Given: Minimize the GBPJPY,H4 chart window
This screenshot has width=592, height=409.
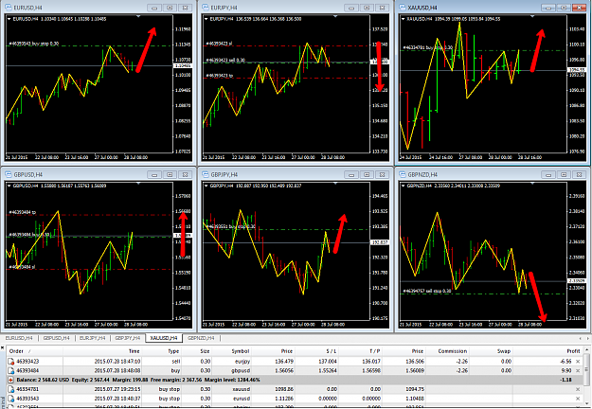Looking at the screenshot, I should 351,175.
